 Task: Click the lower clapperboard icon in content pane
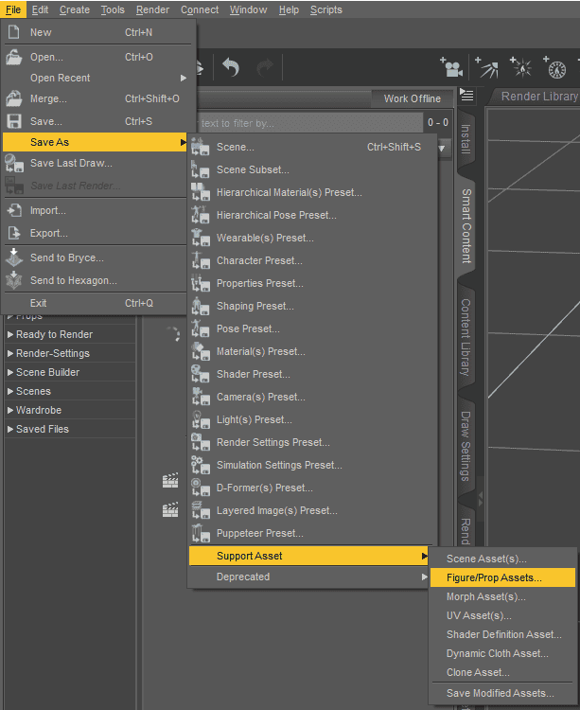170,509
